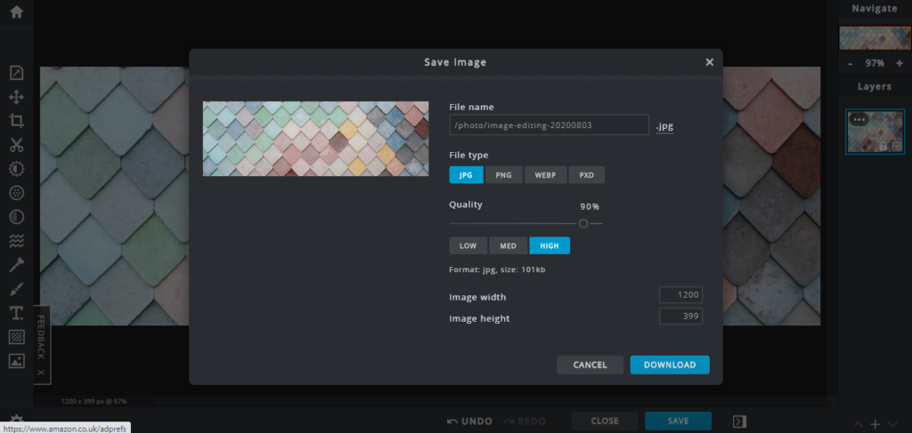Set quality preset to MED

tap(508, 246)
